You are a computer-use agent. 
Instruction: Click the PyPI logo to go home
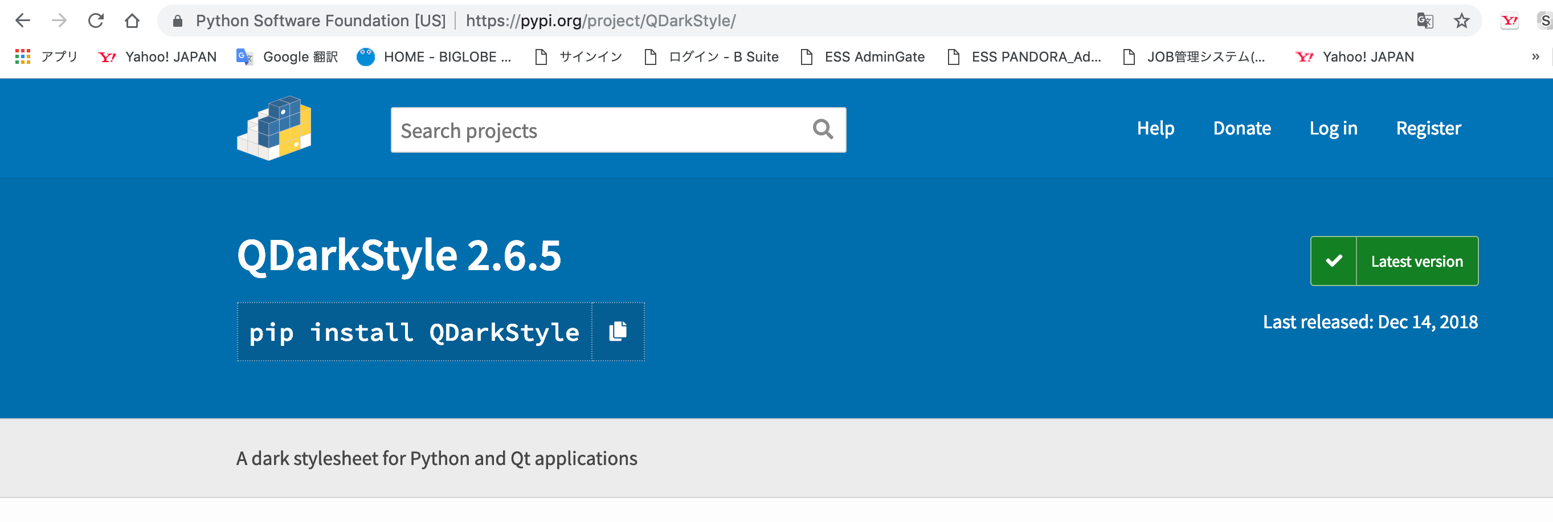point(273,128)
